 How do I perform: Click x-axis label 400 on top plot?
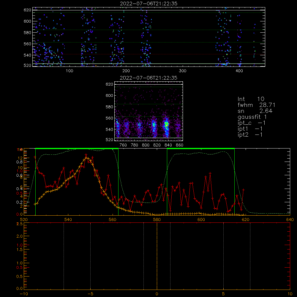click(239, 71)
